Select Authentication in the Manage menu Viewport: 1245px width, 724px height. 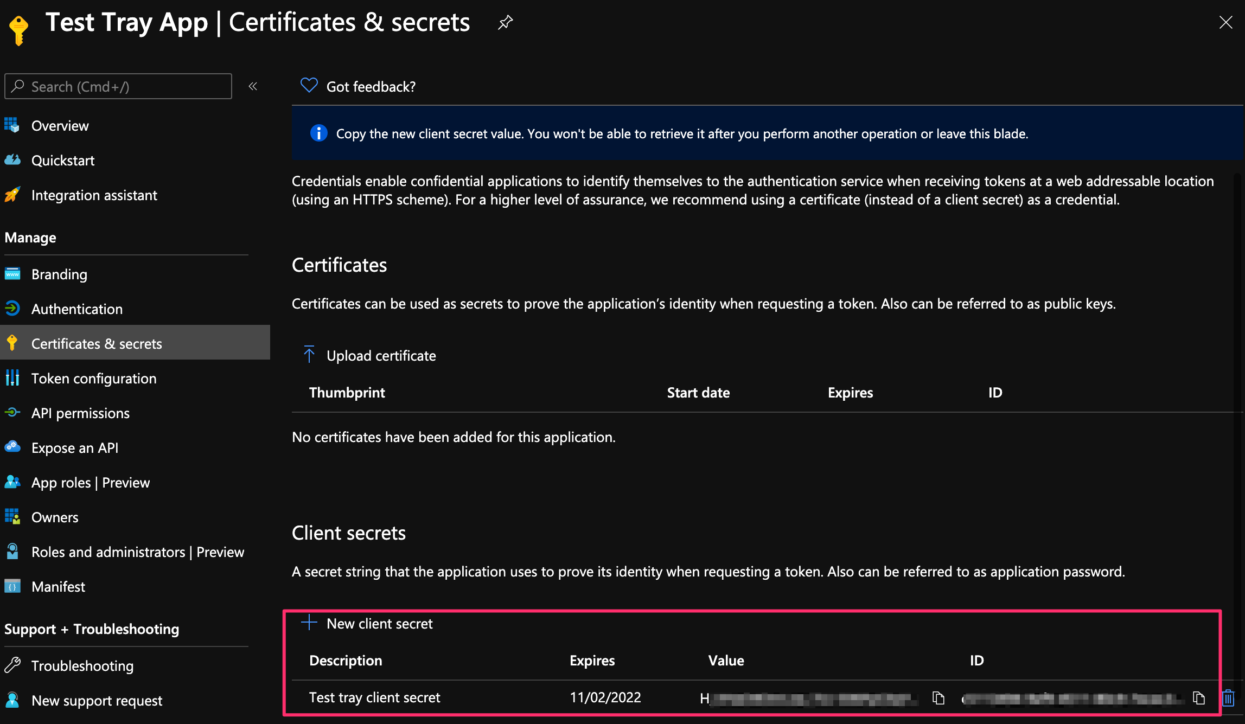tap(76, 309)
